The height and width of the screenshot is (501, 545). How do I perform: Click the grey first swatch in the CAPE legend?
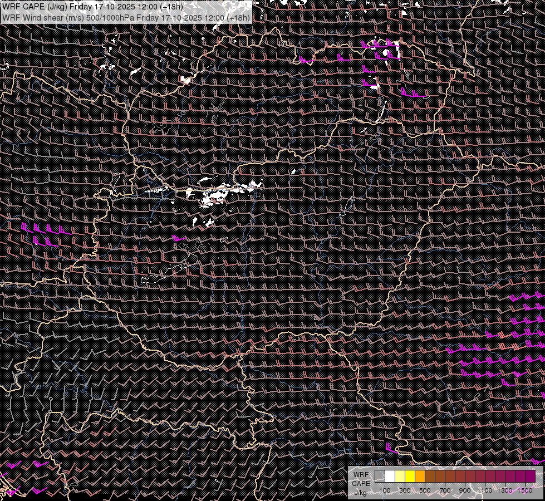pos(380,477)
